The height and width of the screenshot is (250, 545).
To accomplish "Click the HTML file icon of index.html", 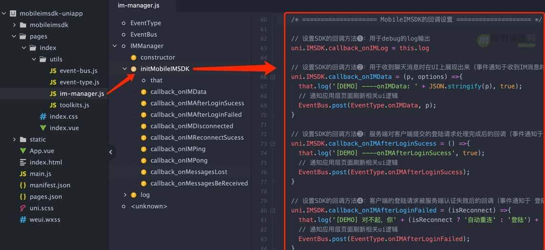I will [23, 162].
